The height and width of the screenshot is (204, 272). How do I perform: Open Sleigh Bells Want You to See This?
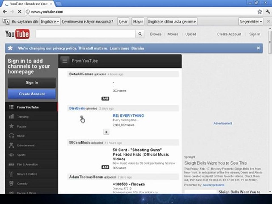[215, 163]
